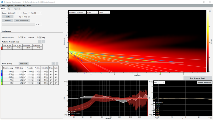Image resolution: width=213 pixels, height=120 pixels.
Task: Adjust the frequency chart bottom SPL limit stepper (20)
Action: click(67, 115)
